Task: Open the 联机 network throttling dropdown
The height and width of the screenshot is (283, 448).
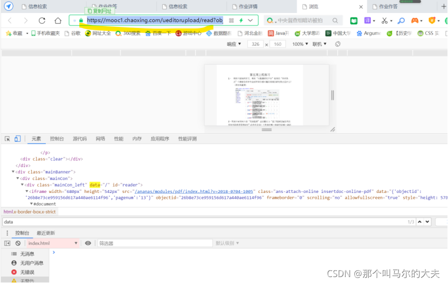Action: [x=320, y=44]
